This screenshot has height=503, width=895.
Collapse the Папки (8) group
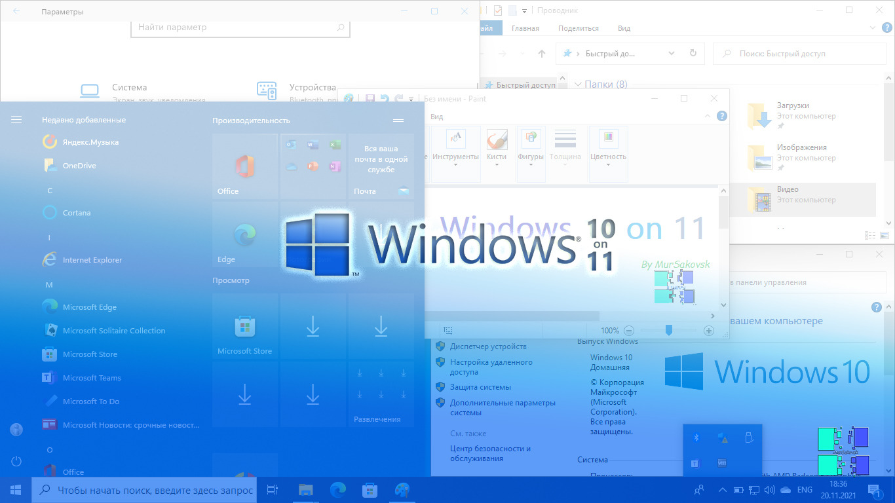(x=578, y=84)
